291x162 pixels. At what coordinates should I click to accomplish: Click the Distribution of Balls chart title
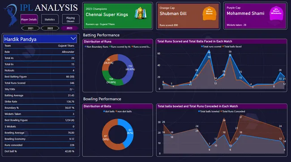[x=97, y=106]
